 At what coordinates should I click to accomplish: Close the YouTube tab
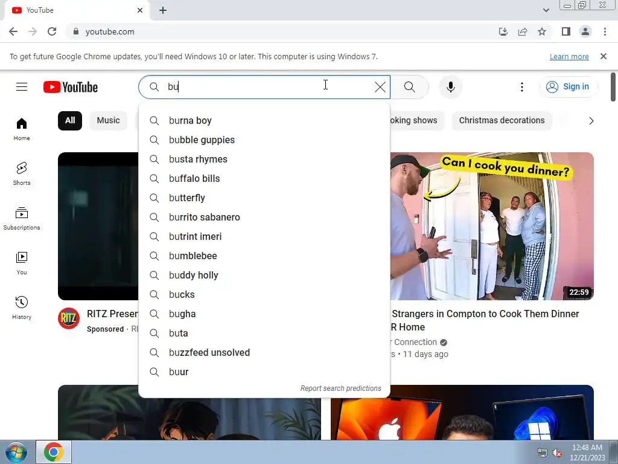tap(140, 10)
